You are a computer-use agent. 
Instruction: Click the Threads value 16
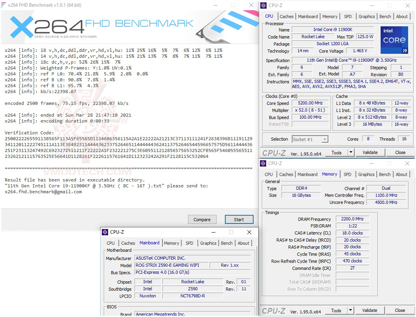pos(404,139)
